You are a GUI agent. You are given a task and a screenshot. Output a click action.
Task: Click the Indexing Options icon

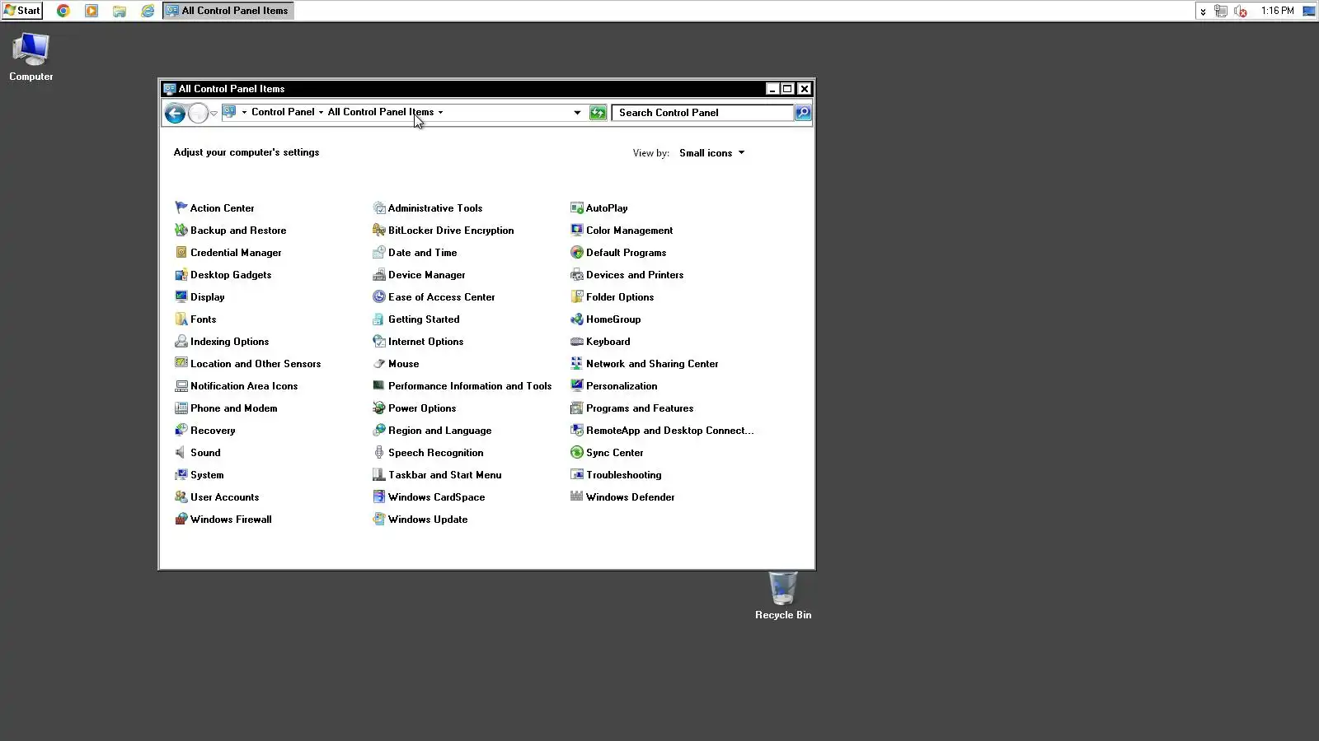coord(181,341)
